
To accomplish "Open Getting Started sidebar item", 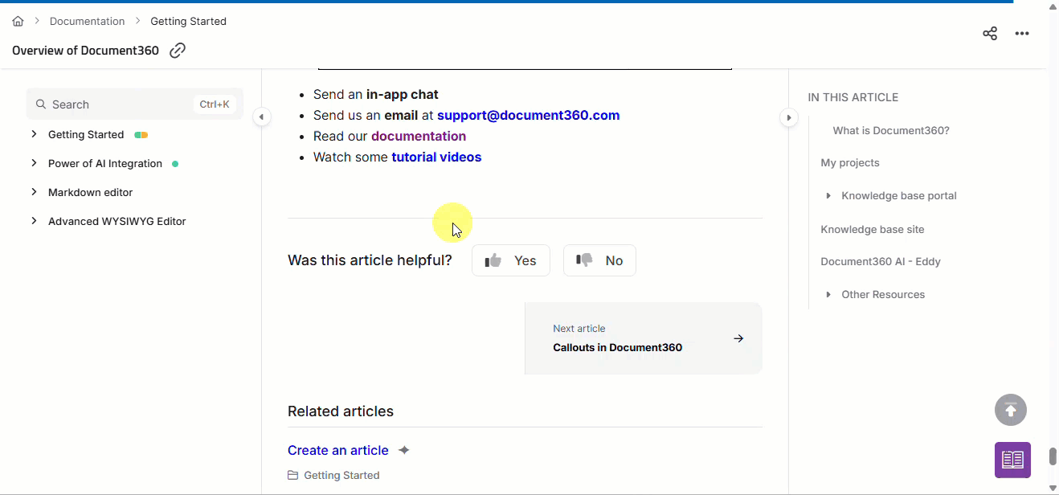I will coord(86,134).
